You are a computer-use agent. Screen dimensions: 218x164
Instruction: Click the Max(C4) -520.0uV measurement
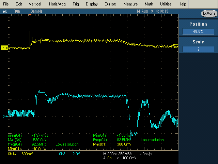tap(27, 140)
